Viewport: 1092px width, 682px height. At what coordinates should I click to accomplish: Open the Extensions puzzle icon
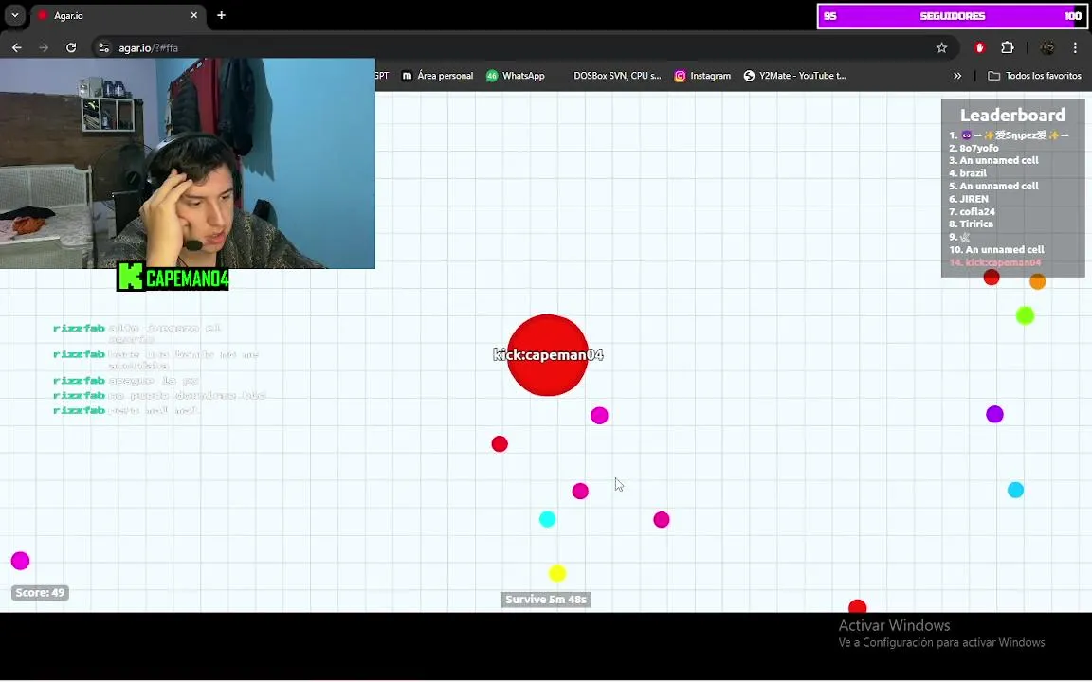1007,48
